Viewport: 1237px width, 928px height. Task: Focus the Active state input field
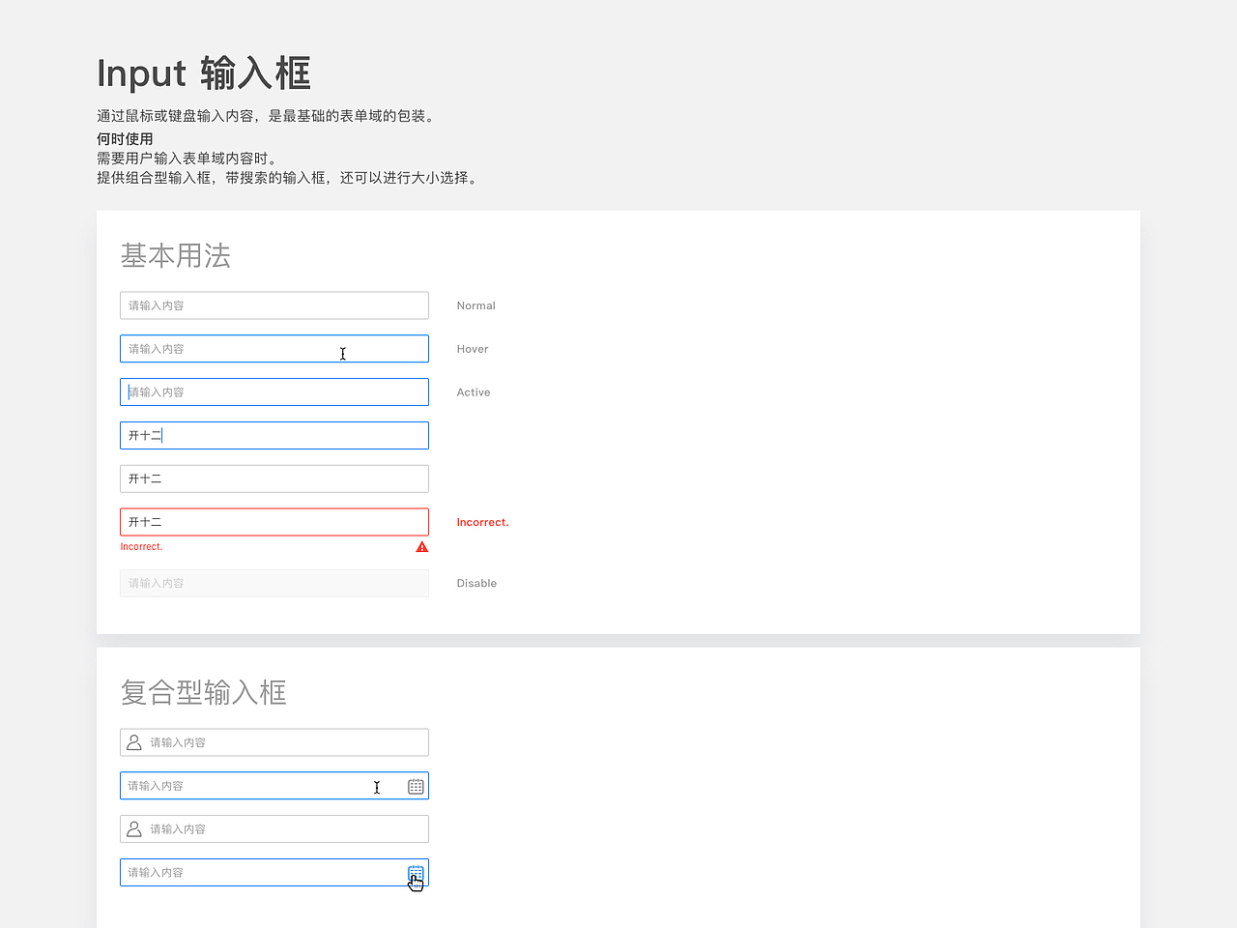click(x=273, y=391)
